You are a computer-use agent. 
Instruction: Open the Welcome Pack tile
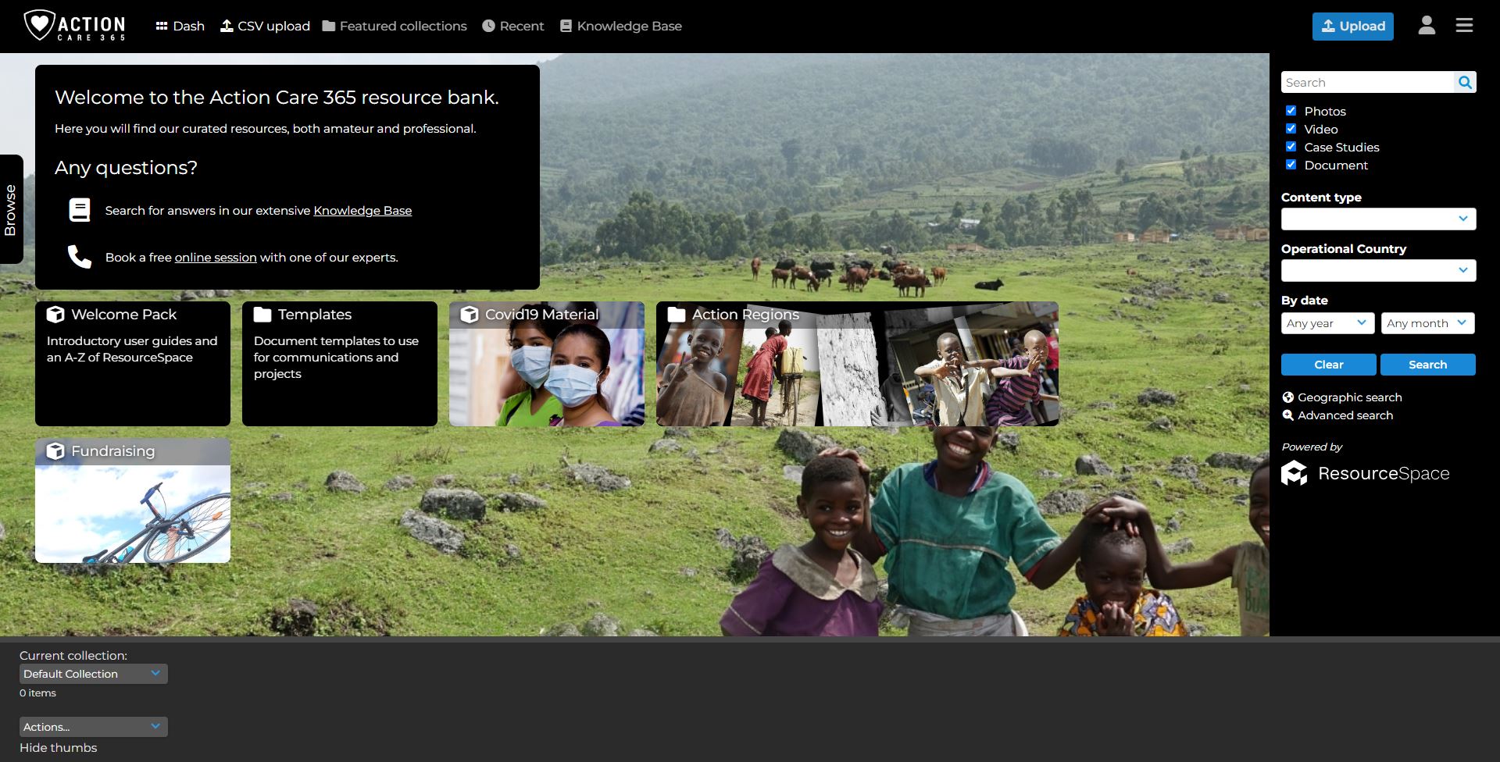(133, 364)
